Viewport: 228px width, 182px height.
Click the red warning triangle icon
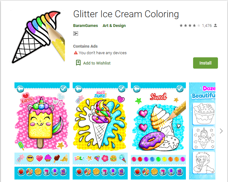tap(75, 53)
